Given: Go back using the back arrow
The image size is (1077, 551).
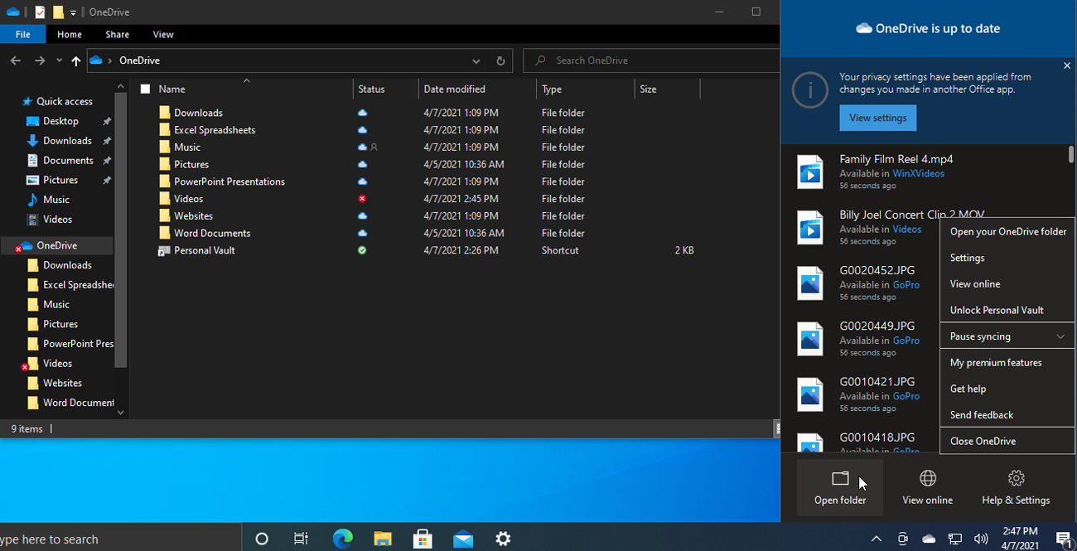Looking at the screenshot, I should pyautogui.click(x=15, y=60).
